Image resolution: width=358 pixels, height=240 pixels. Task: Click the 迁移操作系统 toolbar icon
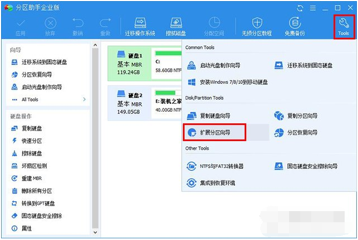[x=140, y=26]
